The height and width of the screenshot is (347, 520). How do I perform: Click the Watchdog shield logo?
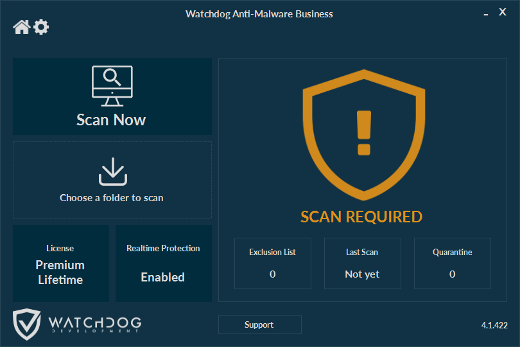coord(27,324)
